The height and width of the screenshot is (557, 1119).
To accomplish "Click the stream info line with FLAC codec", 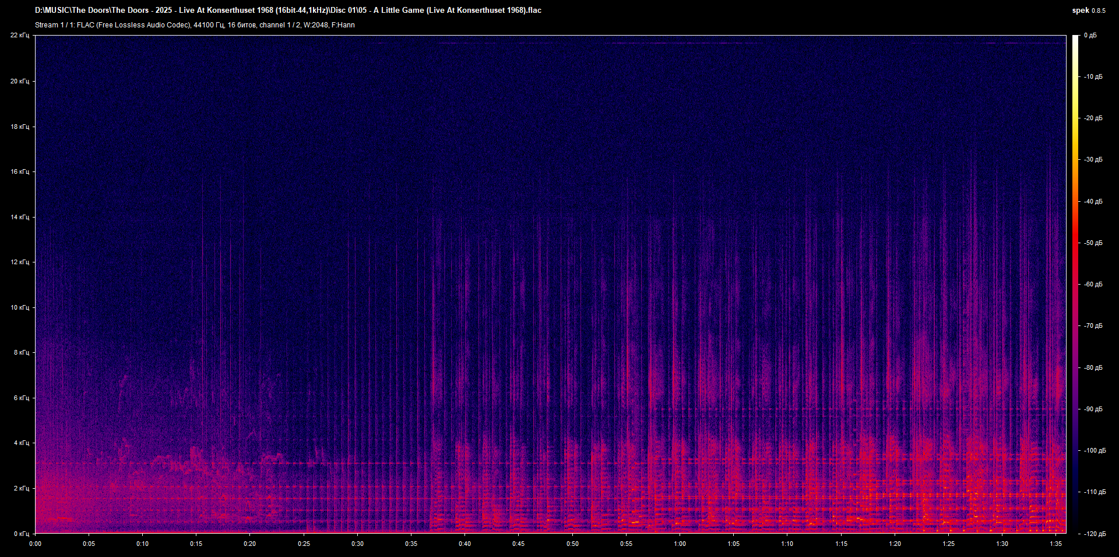I will [x=195, y=25].
